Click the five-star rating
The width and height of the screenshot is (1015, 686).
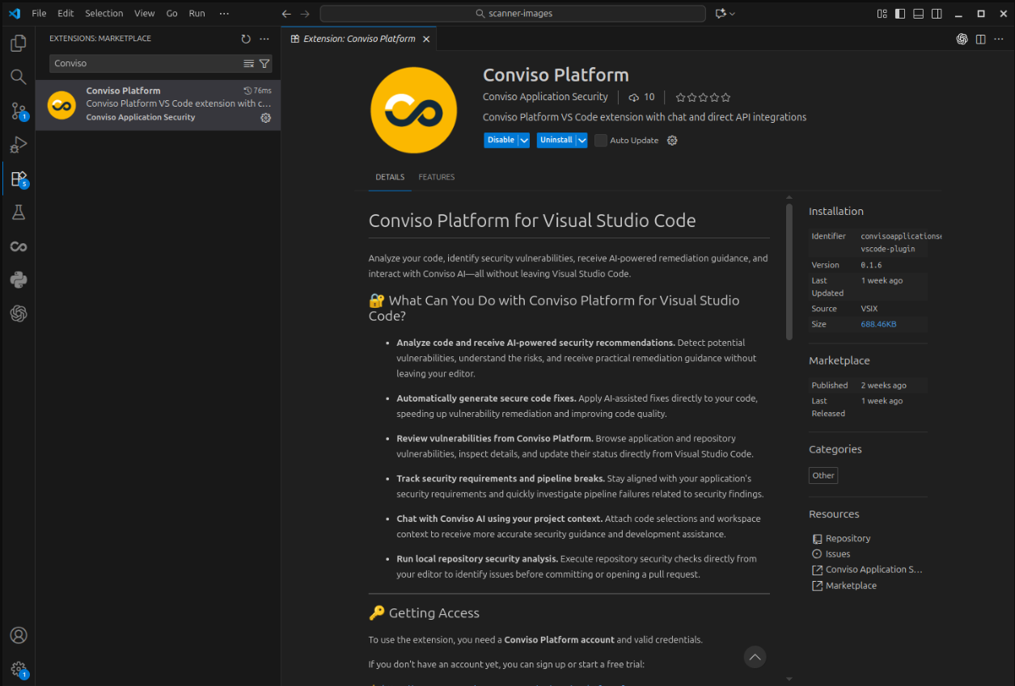pyautogui.click(x=703, y=97)
